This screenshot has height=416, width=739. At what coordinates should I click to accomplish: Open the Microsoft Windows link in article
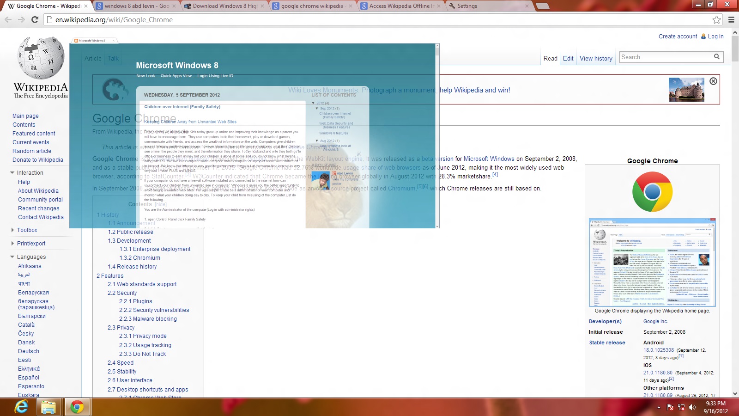pos(489,159)
